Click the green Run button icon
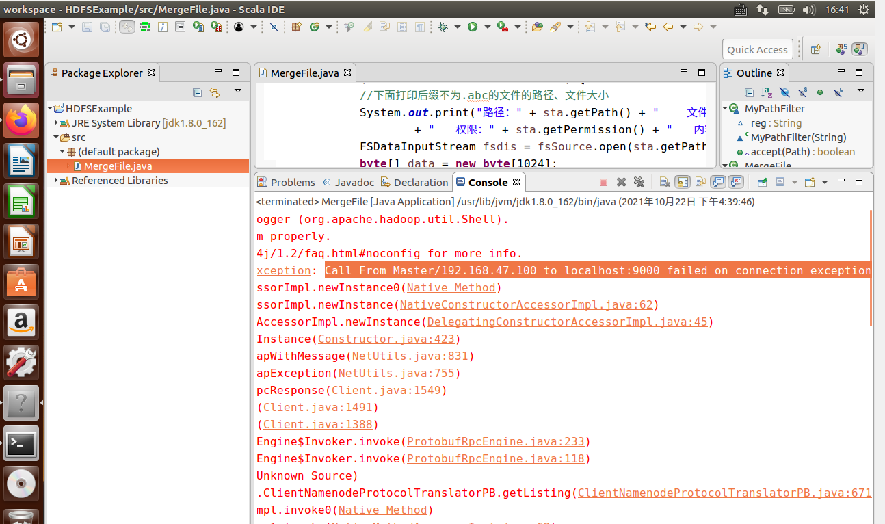This screenshot has width=885, height=524. pos(473,27)
